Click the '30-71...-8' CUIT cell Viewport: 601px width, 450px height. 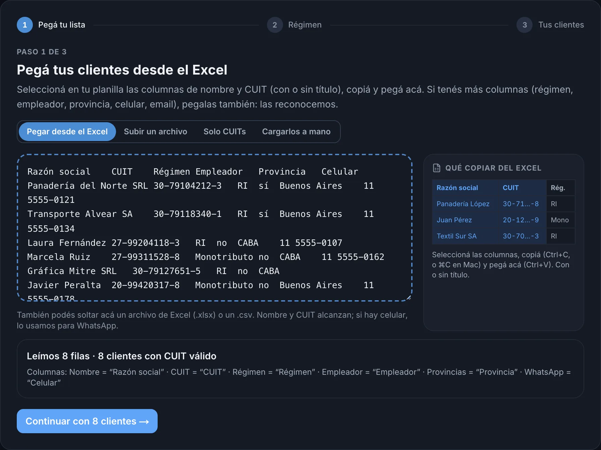522,204
